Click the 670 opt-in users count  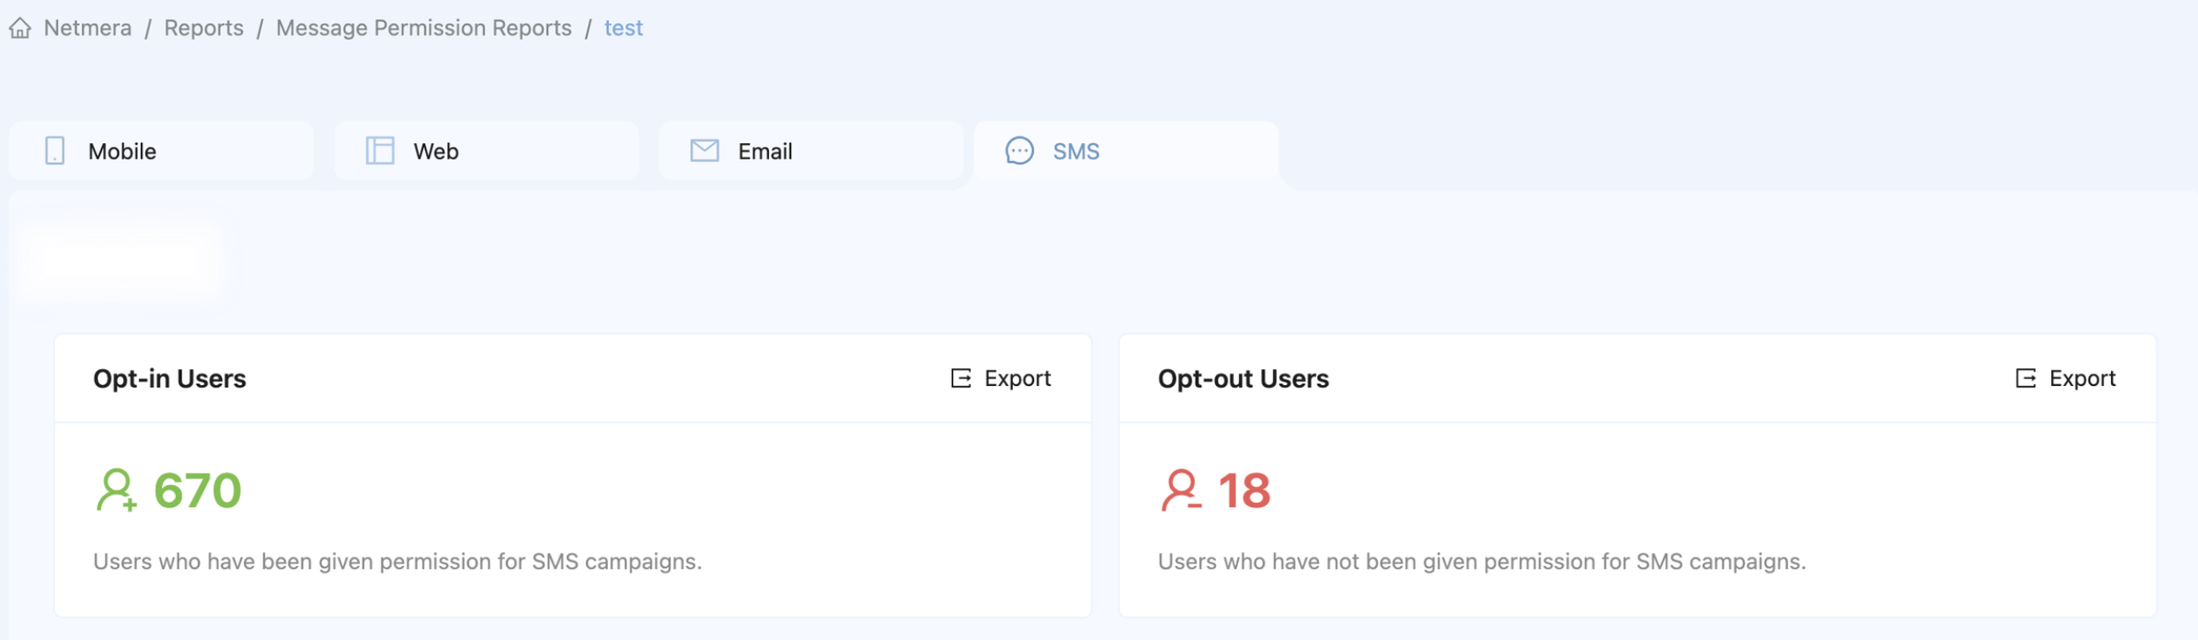click(x=198, y=490)
